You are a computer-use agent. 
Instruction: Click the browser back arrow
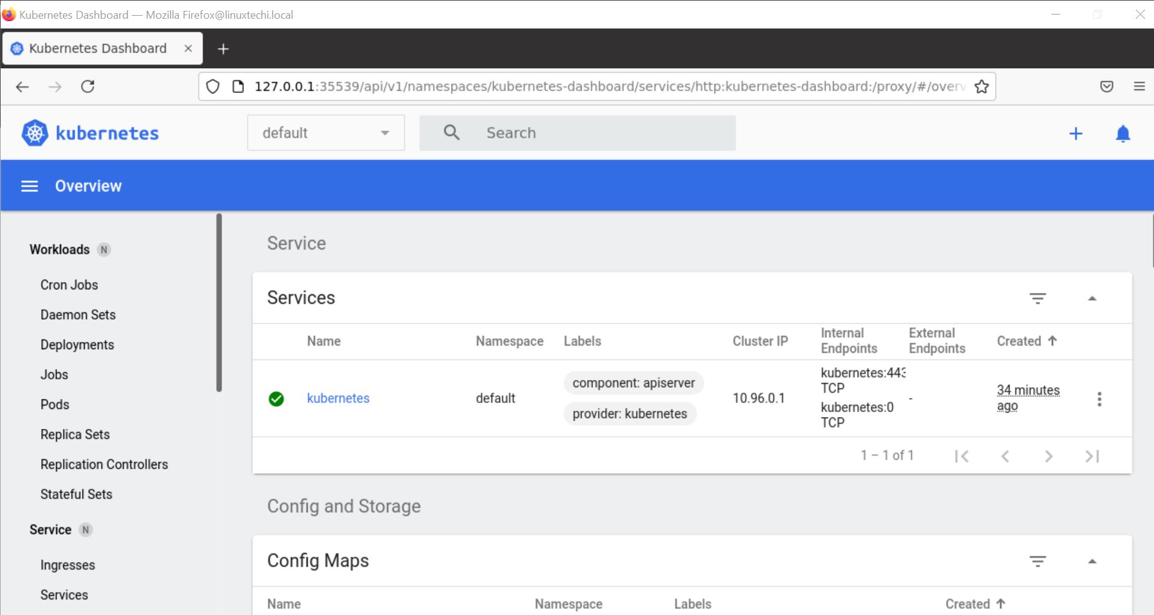tap(22, 86)
